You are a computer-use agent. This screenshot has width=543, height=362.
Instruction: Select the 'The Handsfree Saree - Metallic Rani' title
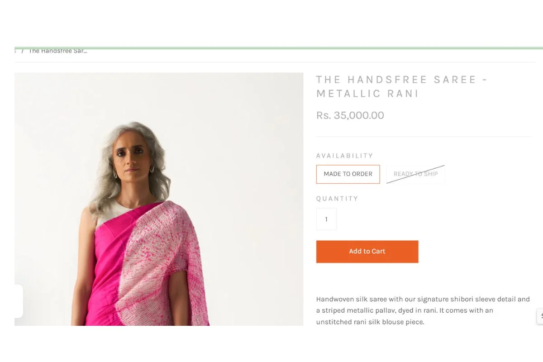click(x=401, y=86)
